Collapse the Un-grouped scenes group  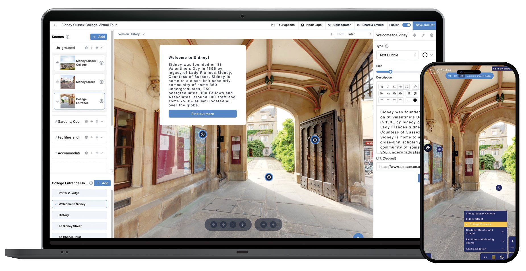pos(102,48)
